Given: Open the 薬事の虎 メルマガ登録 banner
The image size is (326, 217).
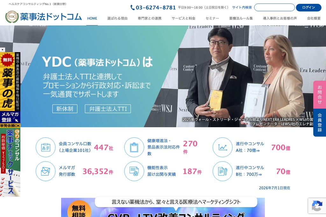Looking at the screenshot, I should (10, 88).
